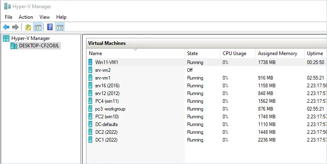The height and width of the screenshot is (164, 327).
Task: Select the pc3 -workgroup row name
Action: 110,109
